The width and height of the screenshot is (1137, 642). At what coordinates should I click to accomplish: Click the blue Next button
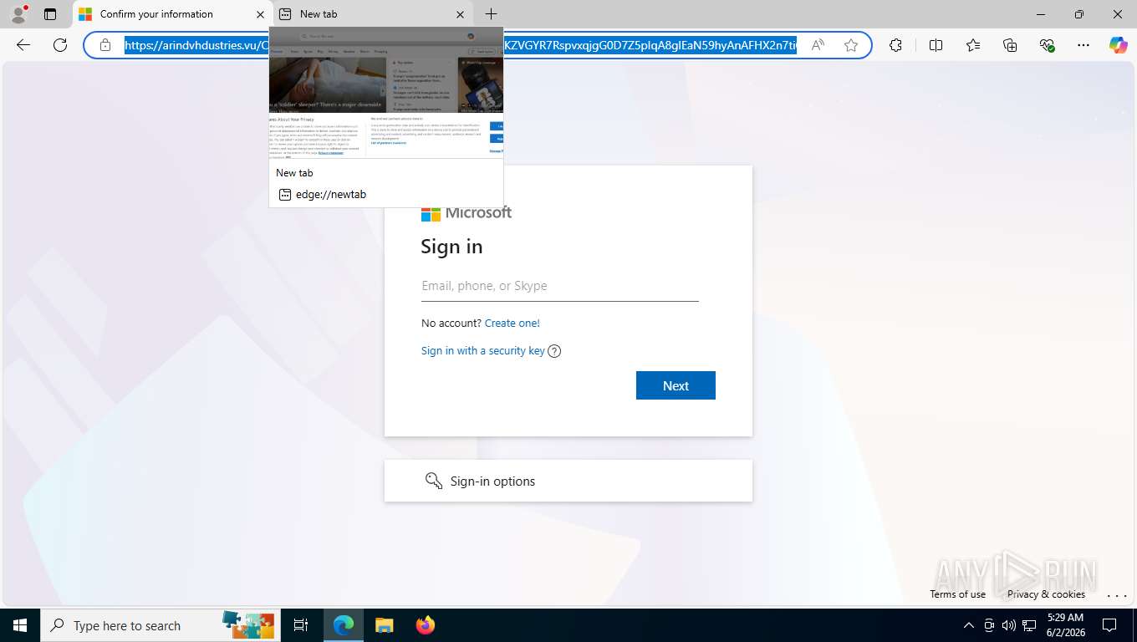[x=676, y=385]
